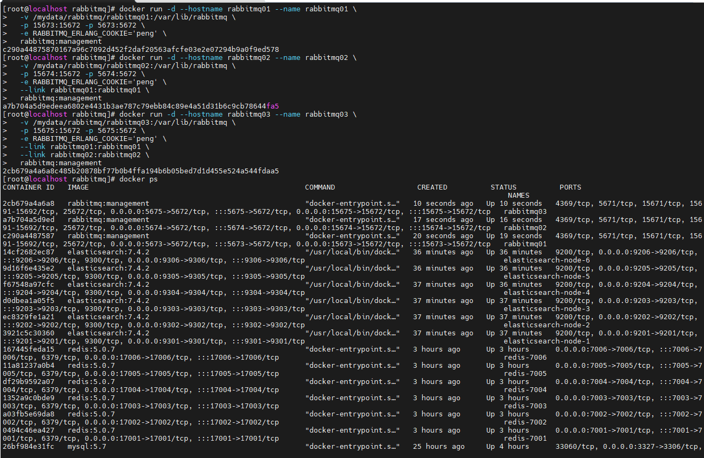Click container ID 26bf984e31fc
704x458 pixels.
tap(29, 447)
